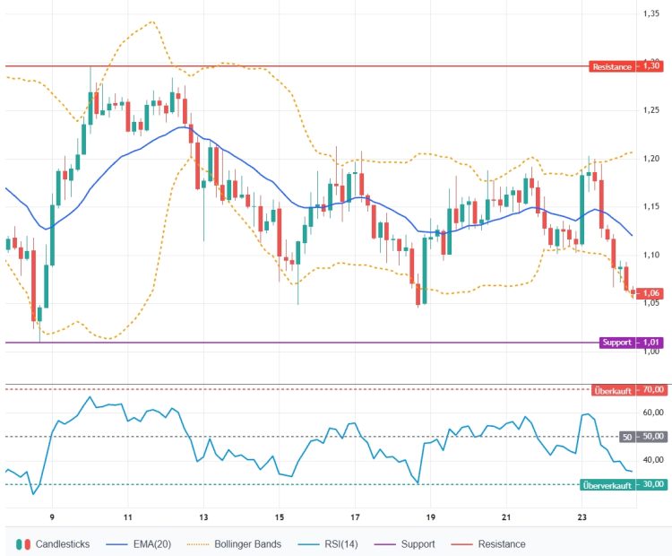Click the date label 23 on time axis
The width and height of the screenshot is (672, 556).
(582, 517)
